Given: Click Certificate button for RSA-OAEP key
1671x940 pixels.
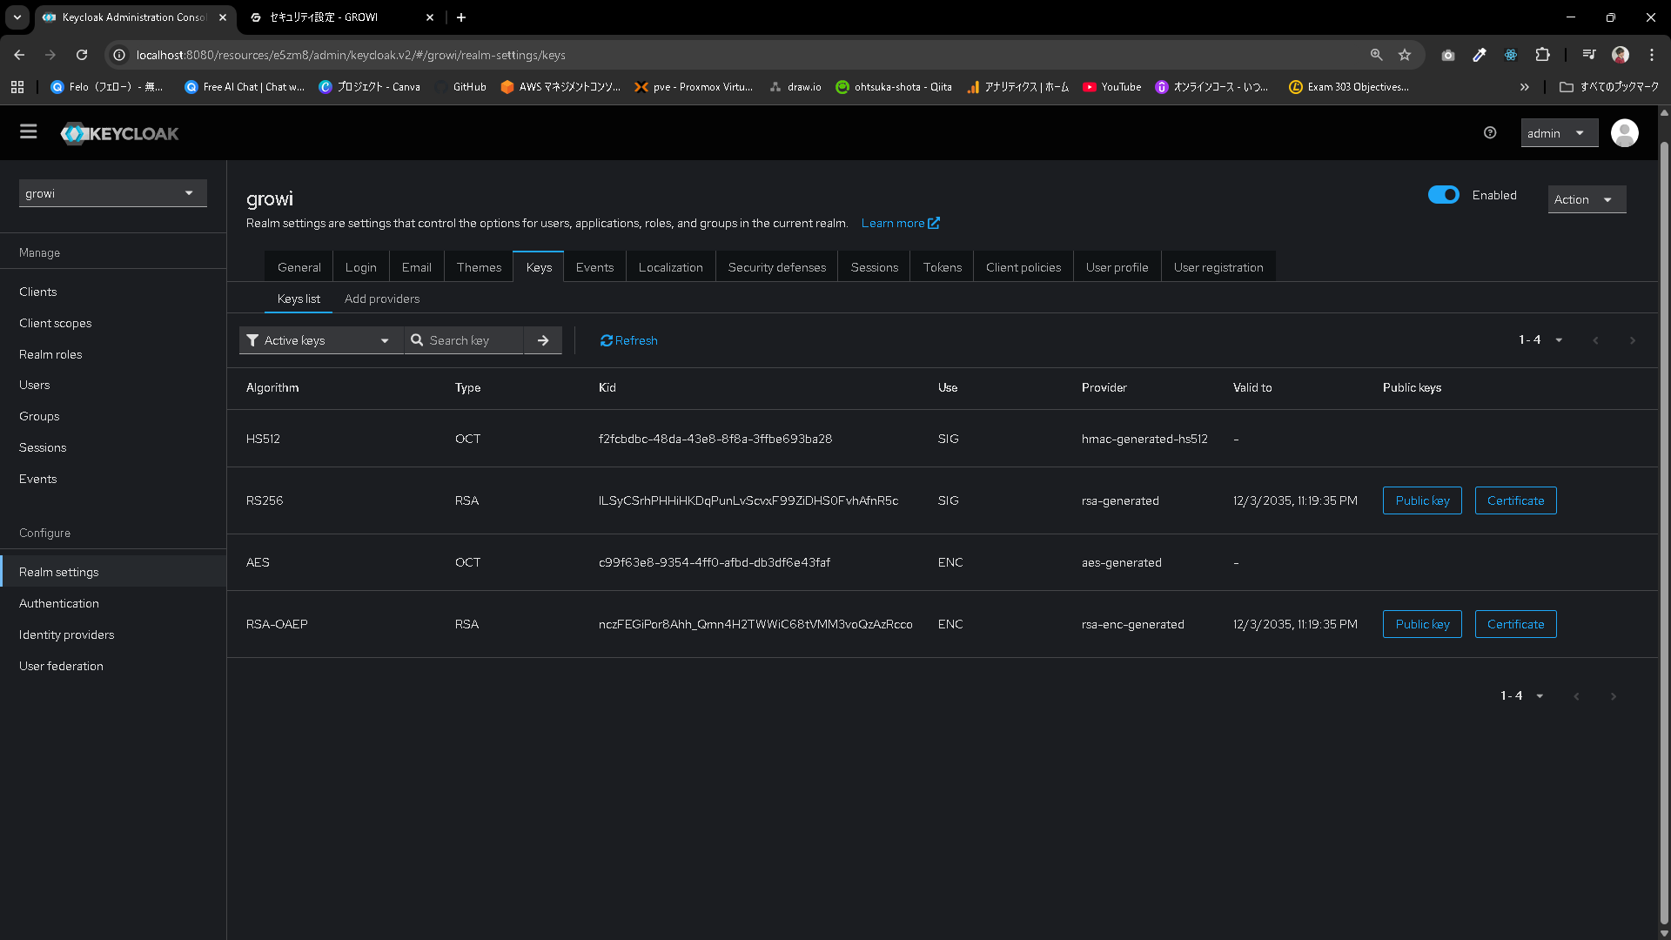Looking at the screenshot, I should click(1514, 624).
